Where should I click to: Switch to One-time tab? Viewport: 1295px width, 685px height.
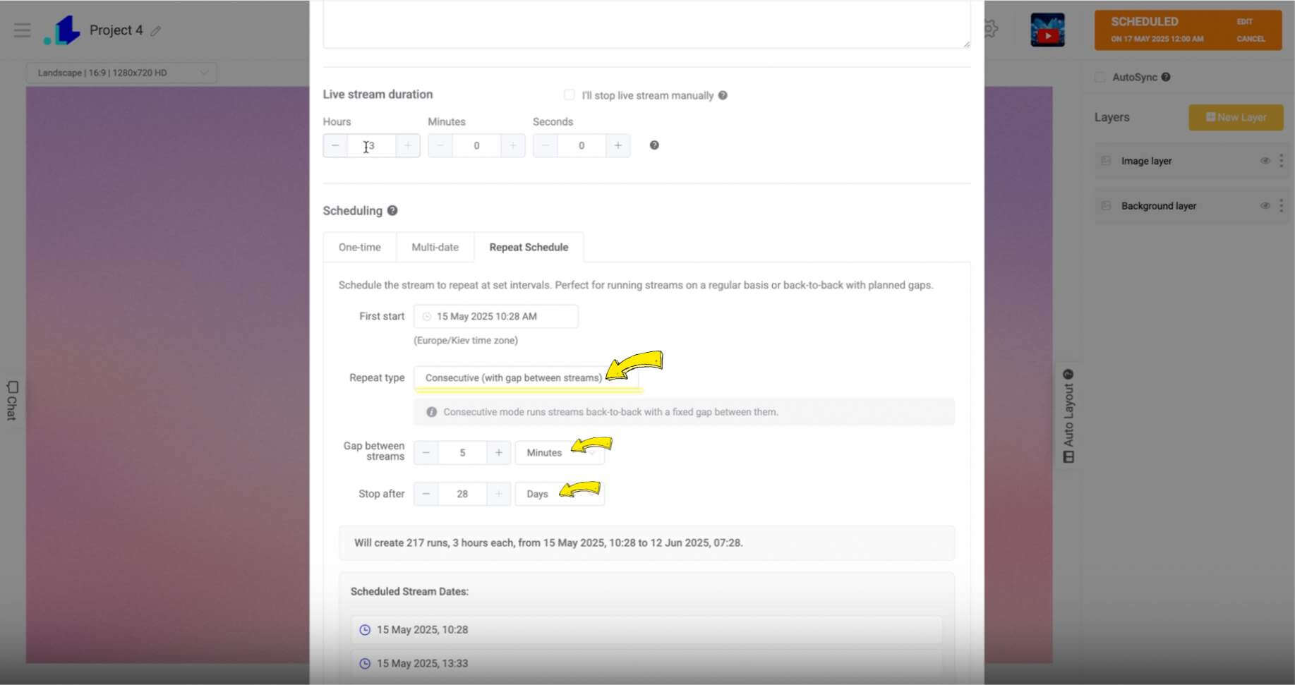click(x=360, y=247)
